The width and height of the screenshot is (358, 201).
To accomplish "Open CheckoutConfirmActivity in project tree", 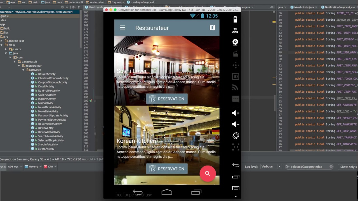I will point(53,78).
